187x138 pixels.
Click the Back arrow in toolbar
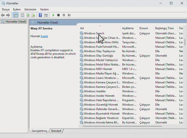[3, 15]
